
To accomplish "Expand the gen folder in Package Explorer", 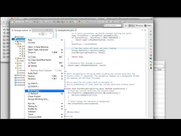I will click(x=16, y=58).
